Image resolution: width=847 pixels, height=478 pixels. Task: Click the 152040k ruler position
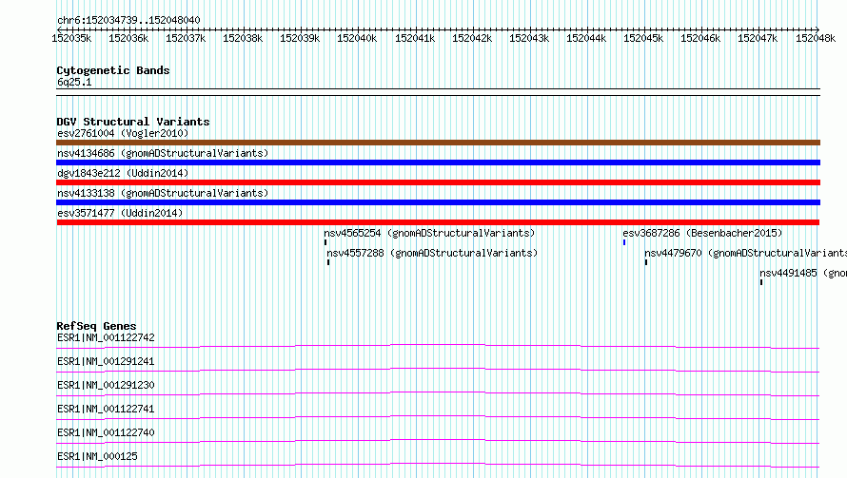(x=357, y=38)
